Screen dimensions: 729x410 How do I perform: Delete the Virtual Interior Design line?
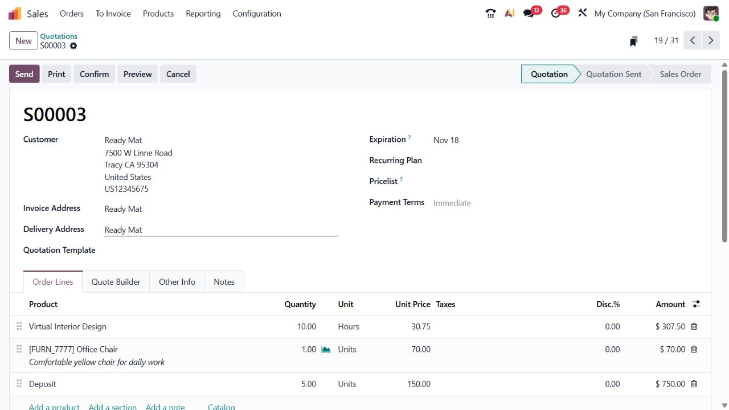pyautogui.click(x=694, y=326)
